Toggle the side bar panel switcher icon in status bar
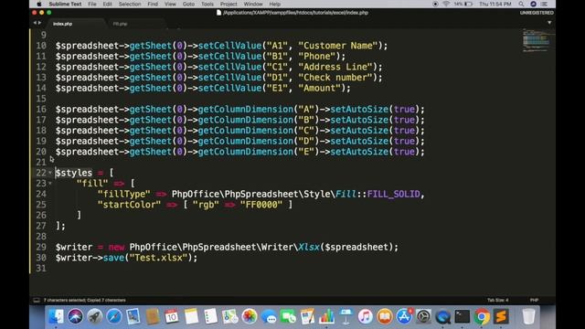The height and width of the screenshot is (329, 585). coord(37,300)
